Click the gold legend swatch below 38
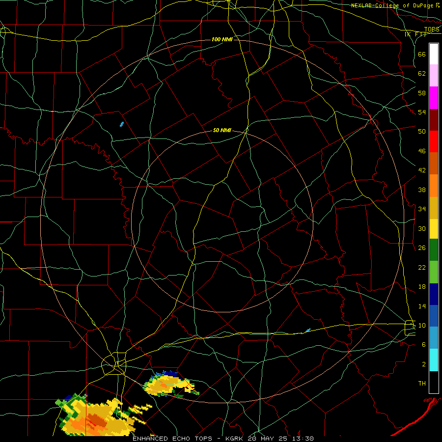This screenshot has width=442, height=442. [434, 208]
